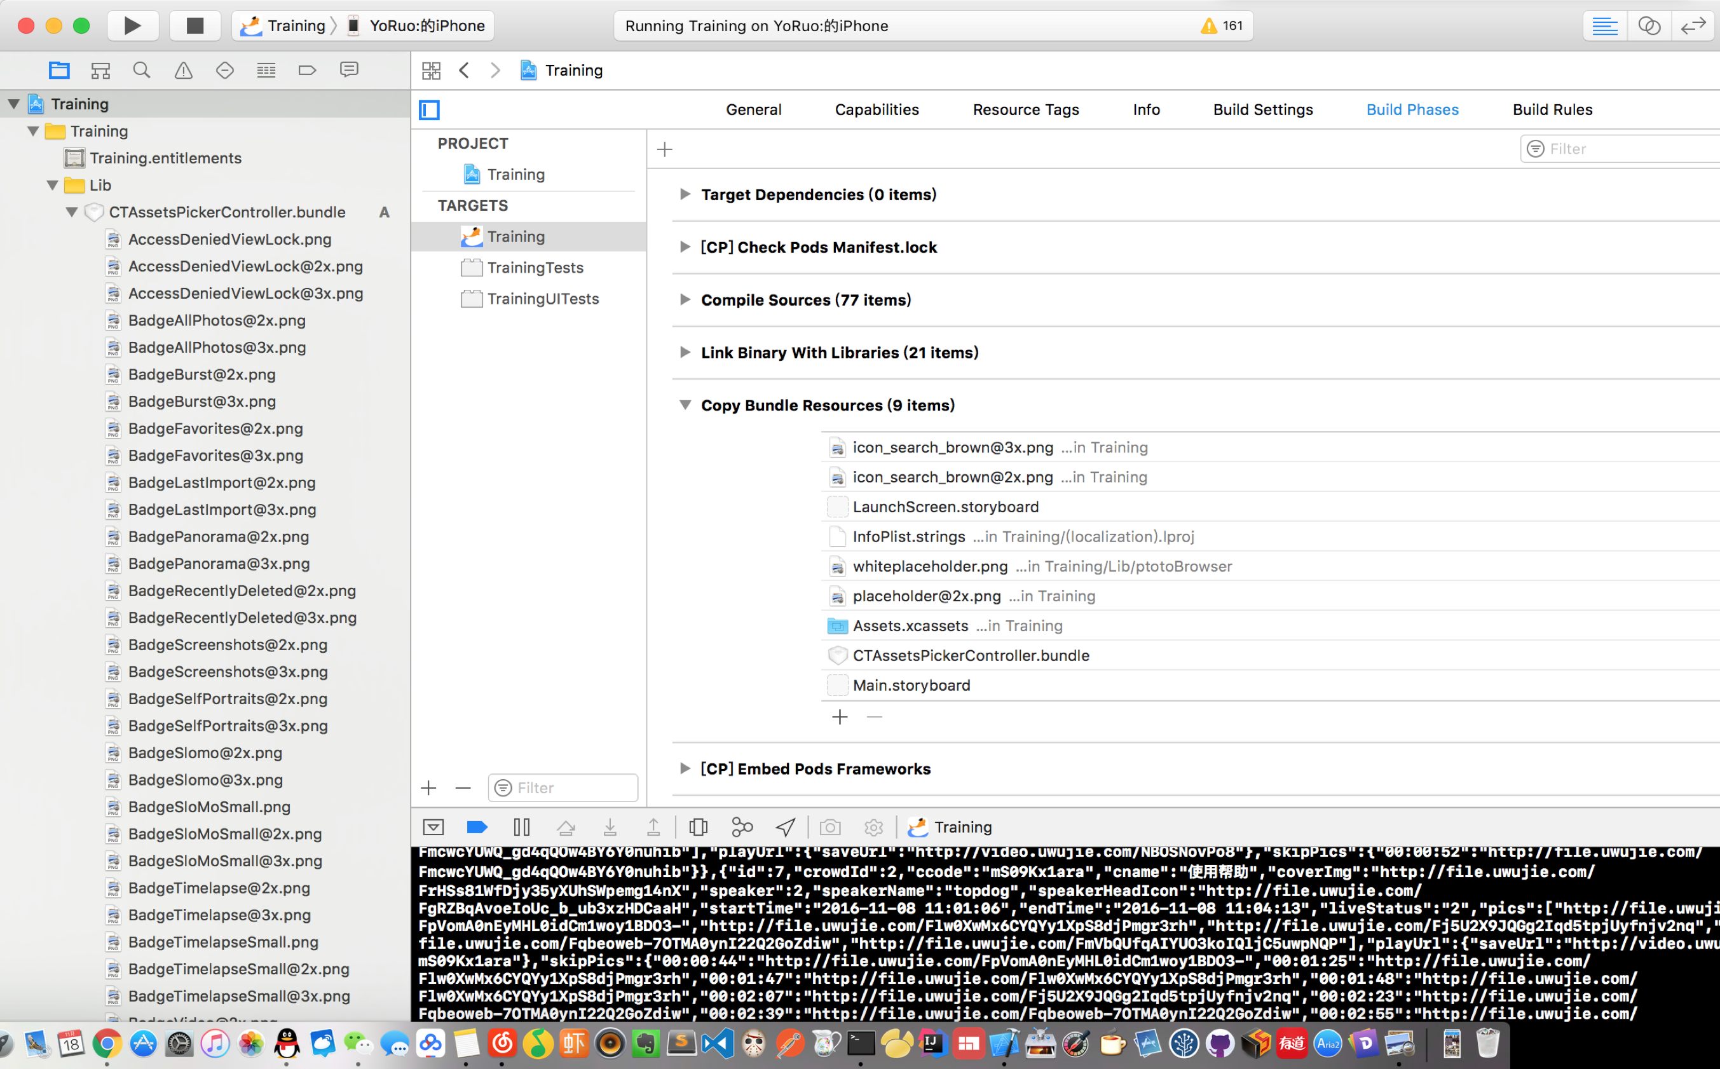The height and width of the screenshot is (1069, 1720).
Task: Select the TrainingUITests target
Action: [x=529, y=298]
